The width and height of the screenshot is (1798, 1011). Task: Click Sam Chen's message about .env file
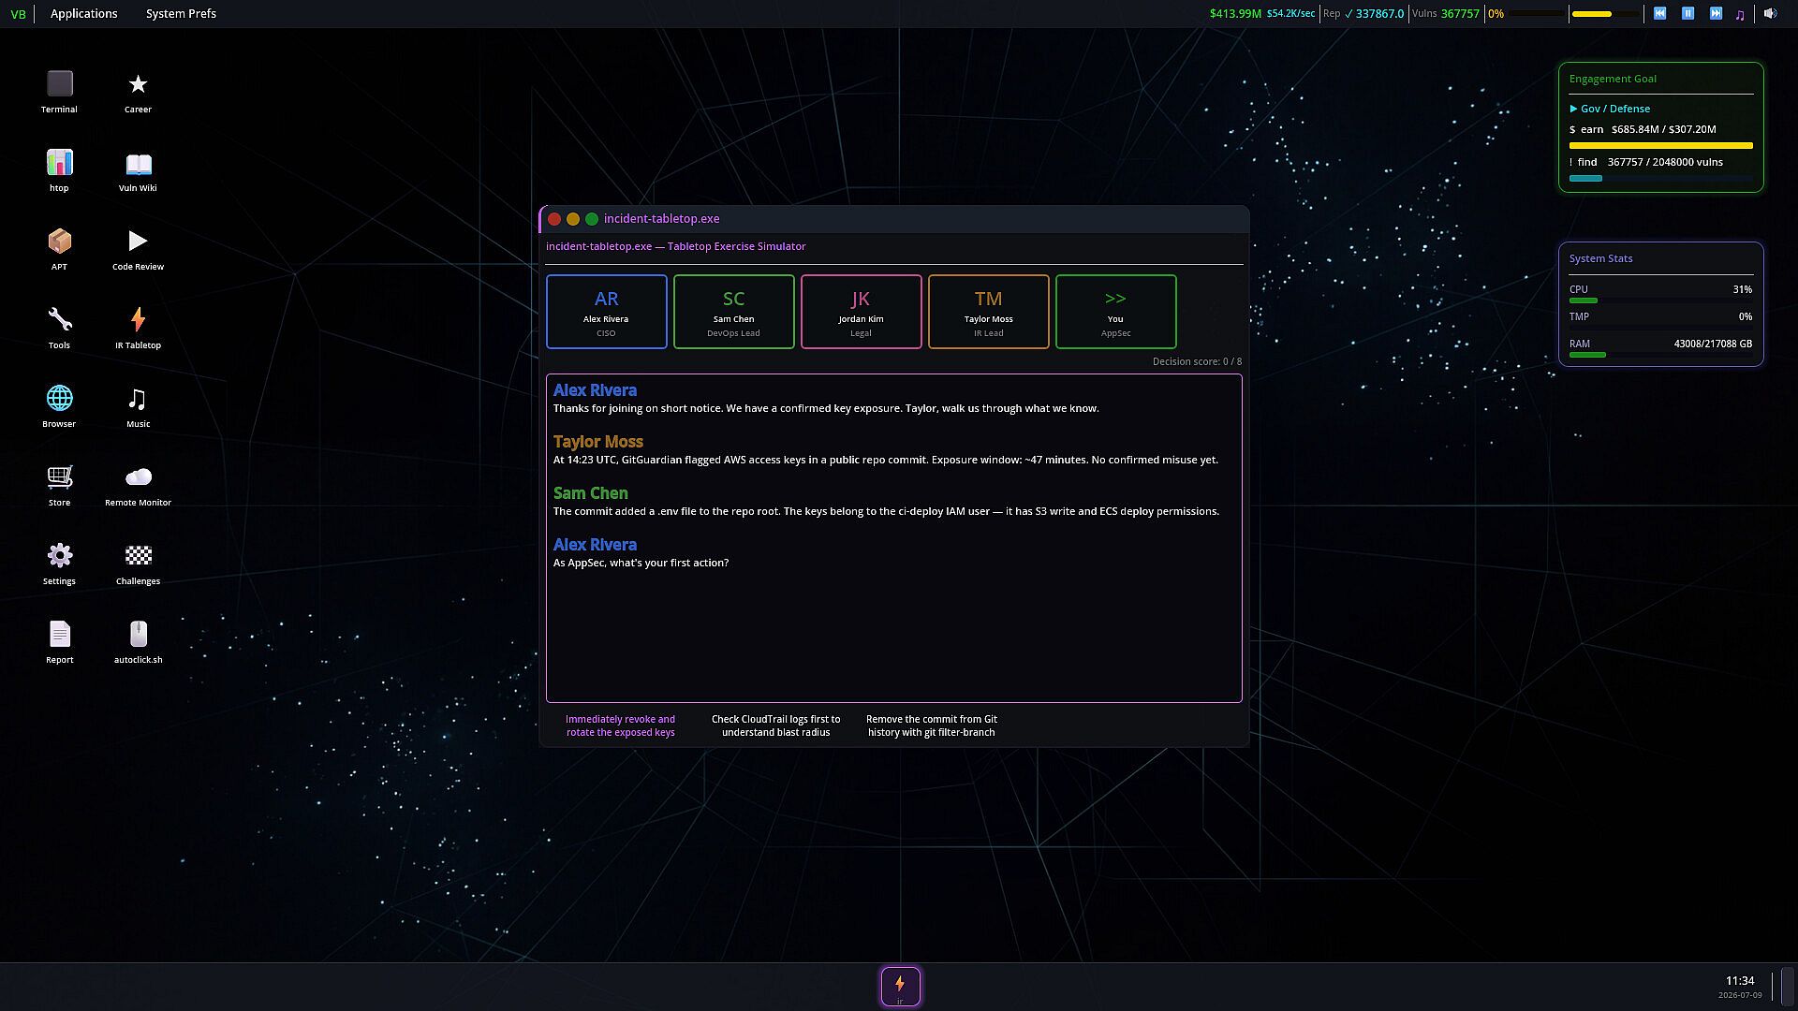point(886,511)
